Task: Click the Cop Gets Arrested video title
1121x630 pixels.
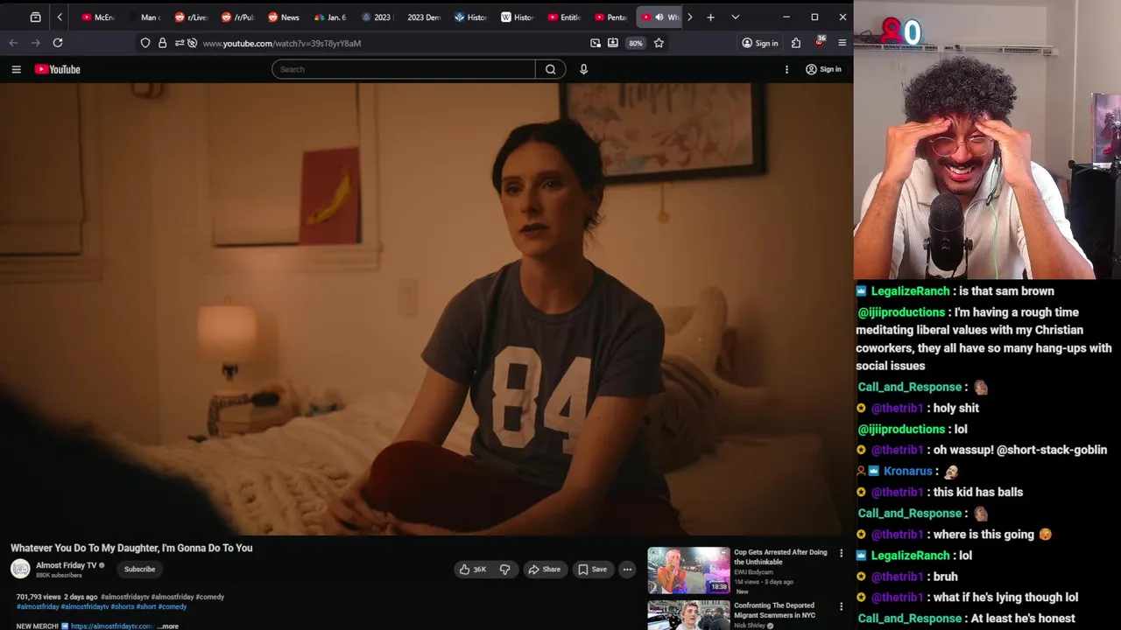Action: (x=780, y=557)
